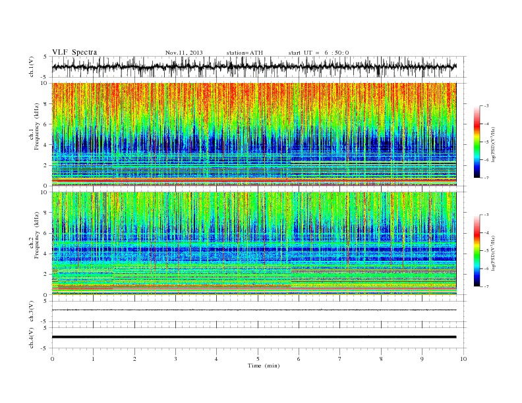Click the '7' tick on time axis
The width and height of the screenshot is (522, 403).
(340, 359)
